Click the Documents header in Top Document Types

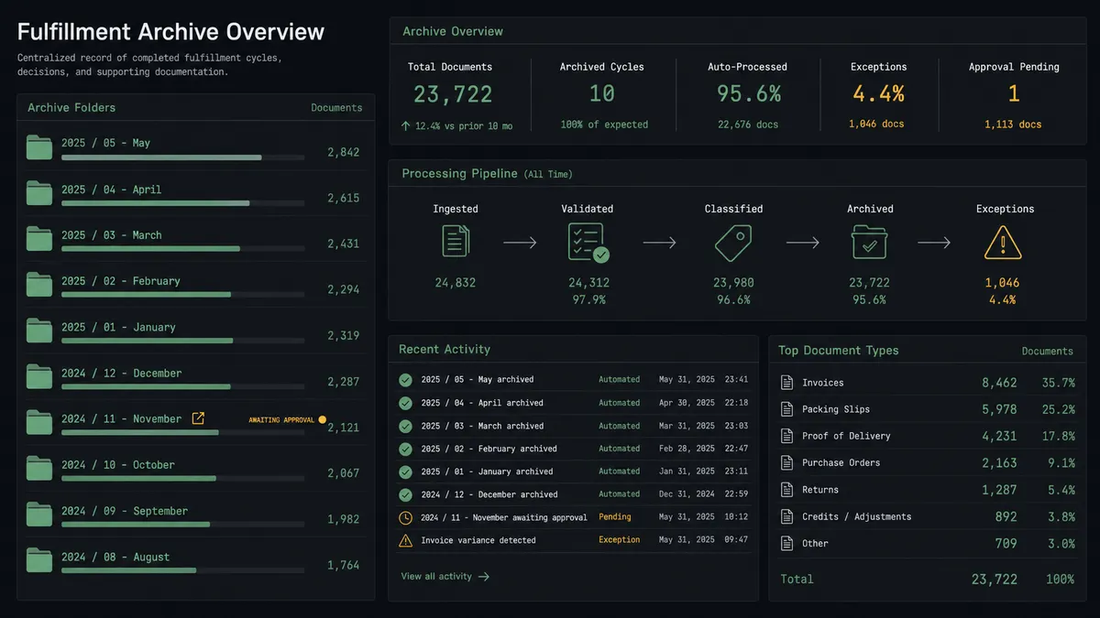(x=1048, y=352)
